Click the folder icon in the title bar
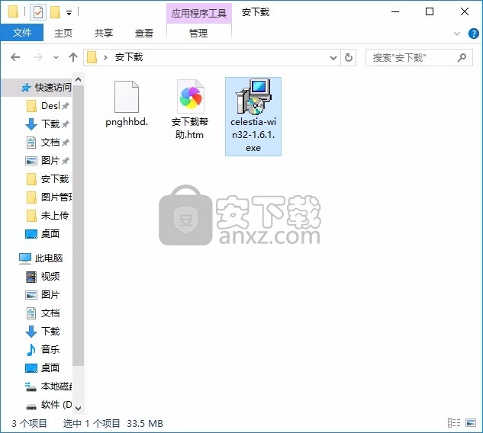 click(x=13, y=11)
